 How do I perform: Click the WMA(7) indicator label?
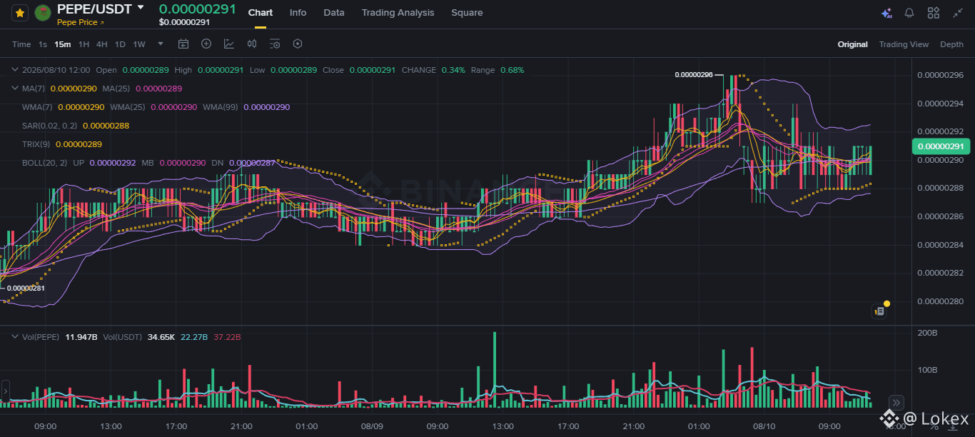pos(37,107)
